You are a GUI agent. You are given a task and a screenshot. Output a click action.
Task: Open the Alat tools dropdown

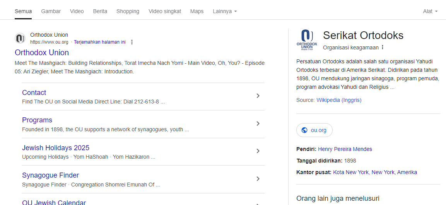coord(430,11)
